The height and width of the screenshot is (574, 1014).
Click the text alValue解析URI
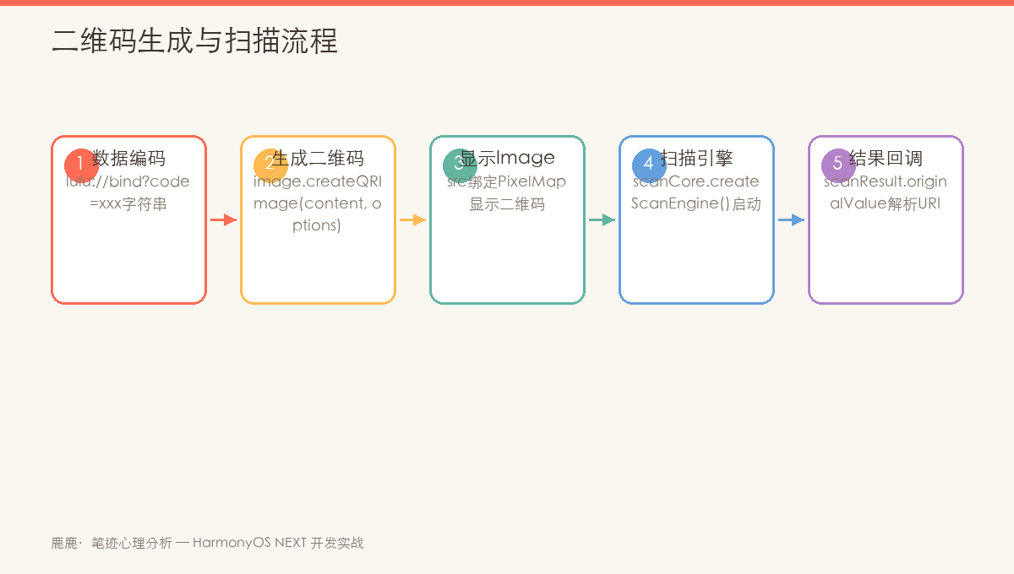(x=886, y=204)
